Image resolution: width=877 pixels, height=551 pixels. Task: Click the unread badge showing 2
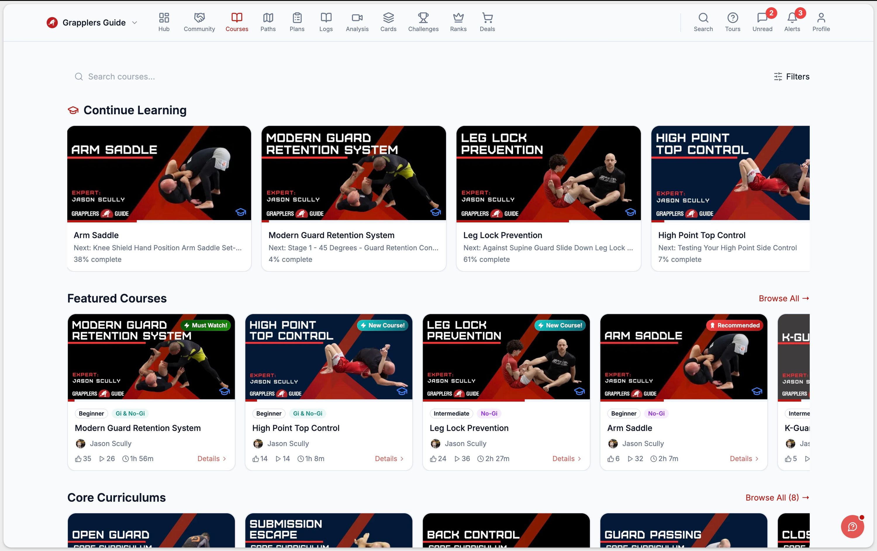771,13
